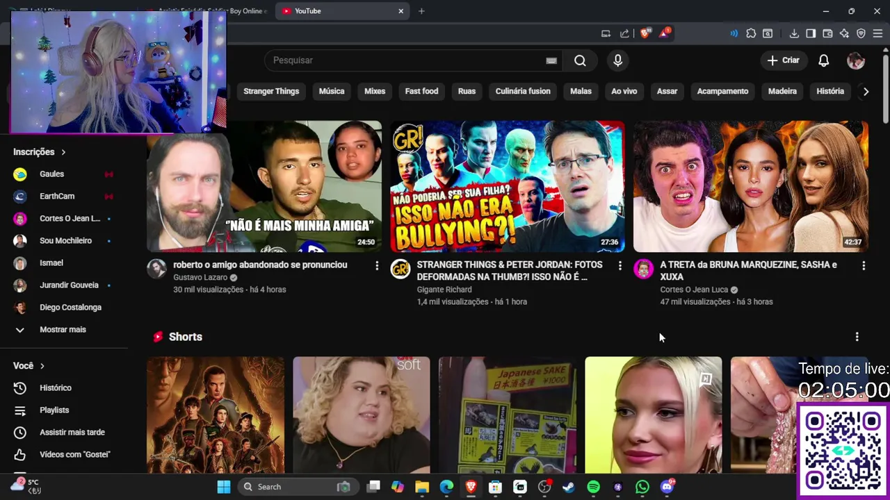The height and width of the screenshot is (500, 890).
Task: Open the browser extensions puzzle icon
Action: click(x=751, y=33)
